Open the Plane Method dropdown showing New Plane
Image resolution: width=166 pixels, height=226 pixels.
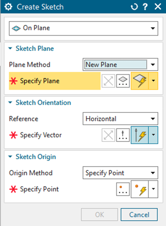click(x=153, y=65)
